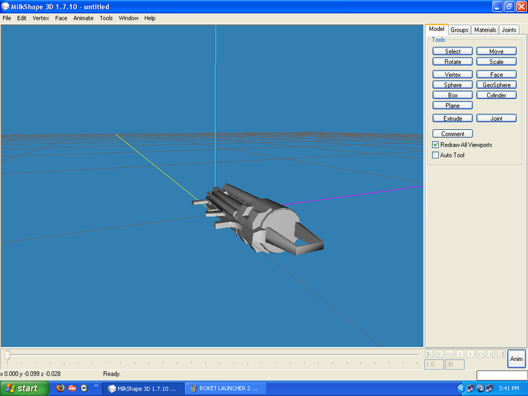528x396 pixels.
Task: Launch AIM from quick launch
Action: click(x=72, y=388)
